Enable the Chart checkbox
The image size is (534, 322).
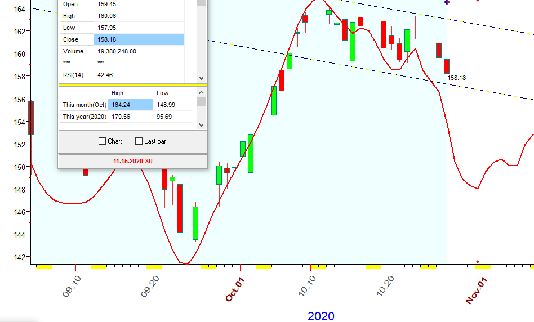coord(102,141)
